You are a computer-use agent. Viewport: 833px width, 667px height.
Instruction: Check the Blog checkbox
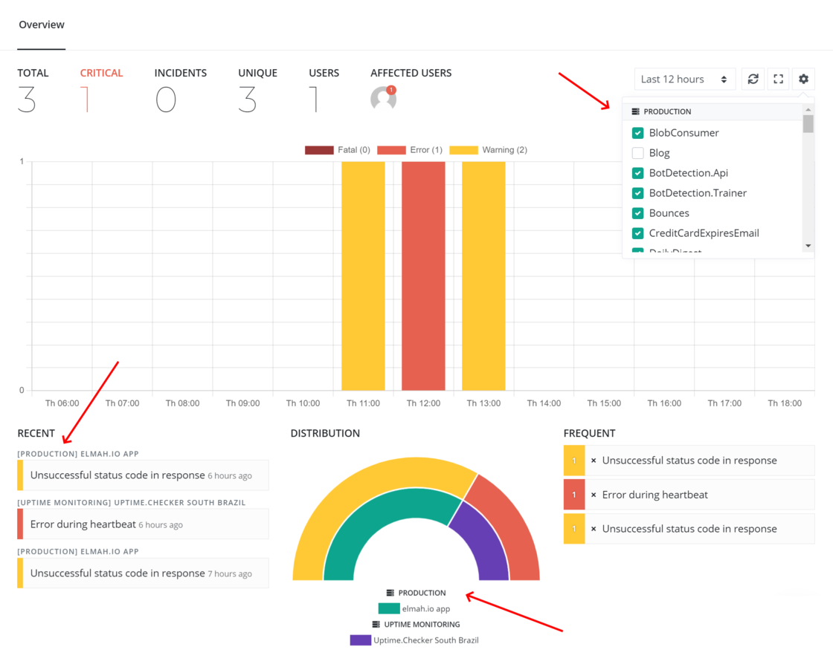click(638, 153)
